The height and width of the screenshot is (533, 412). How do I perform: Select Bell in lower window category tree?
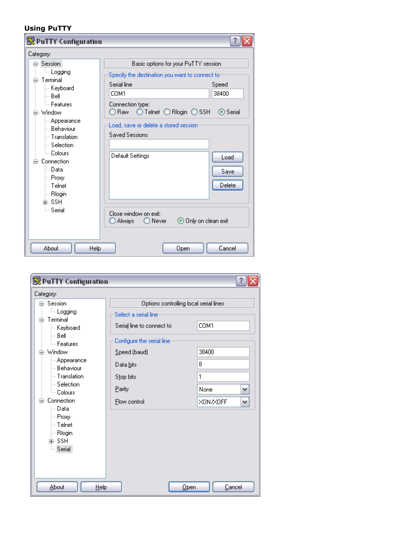61,336
